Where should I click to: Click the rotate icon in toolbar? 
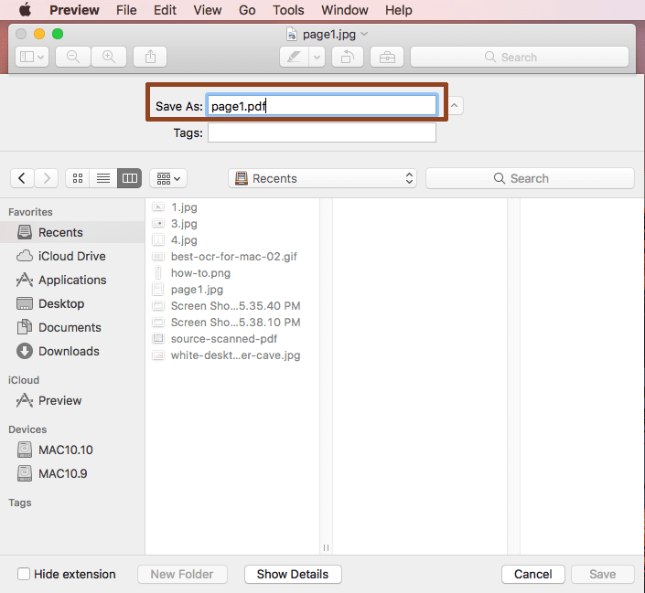coord(347,57)
